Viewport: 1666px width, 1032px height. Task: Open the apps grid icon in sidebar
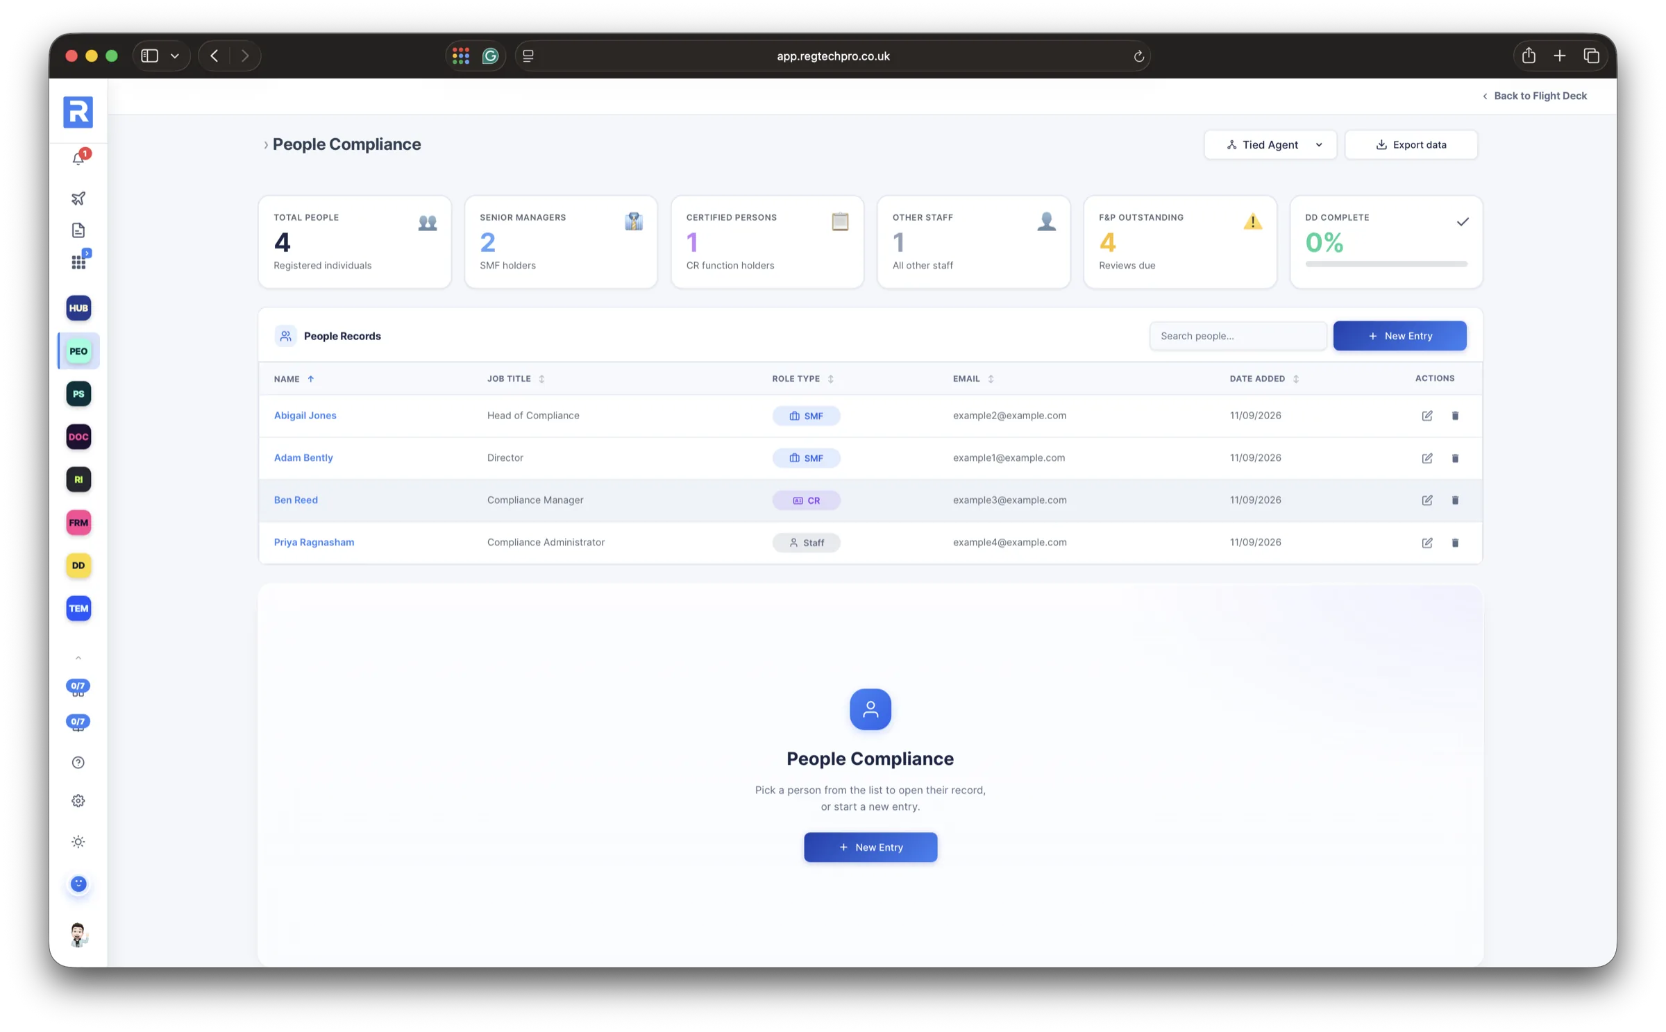coord(78,262)
